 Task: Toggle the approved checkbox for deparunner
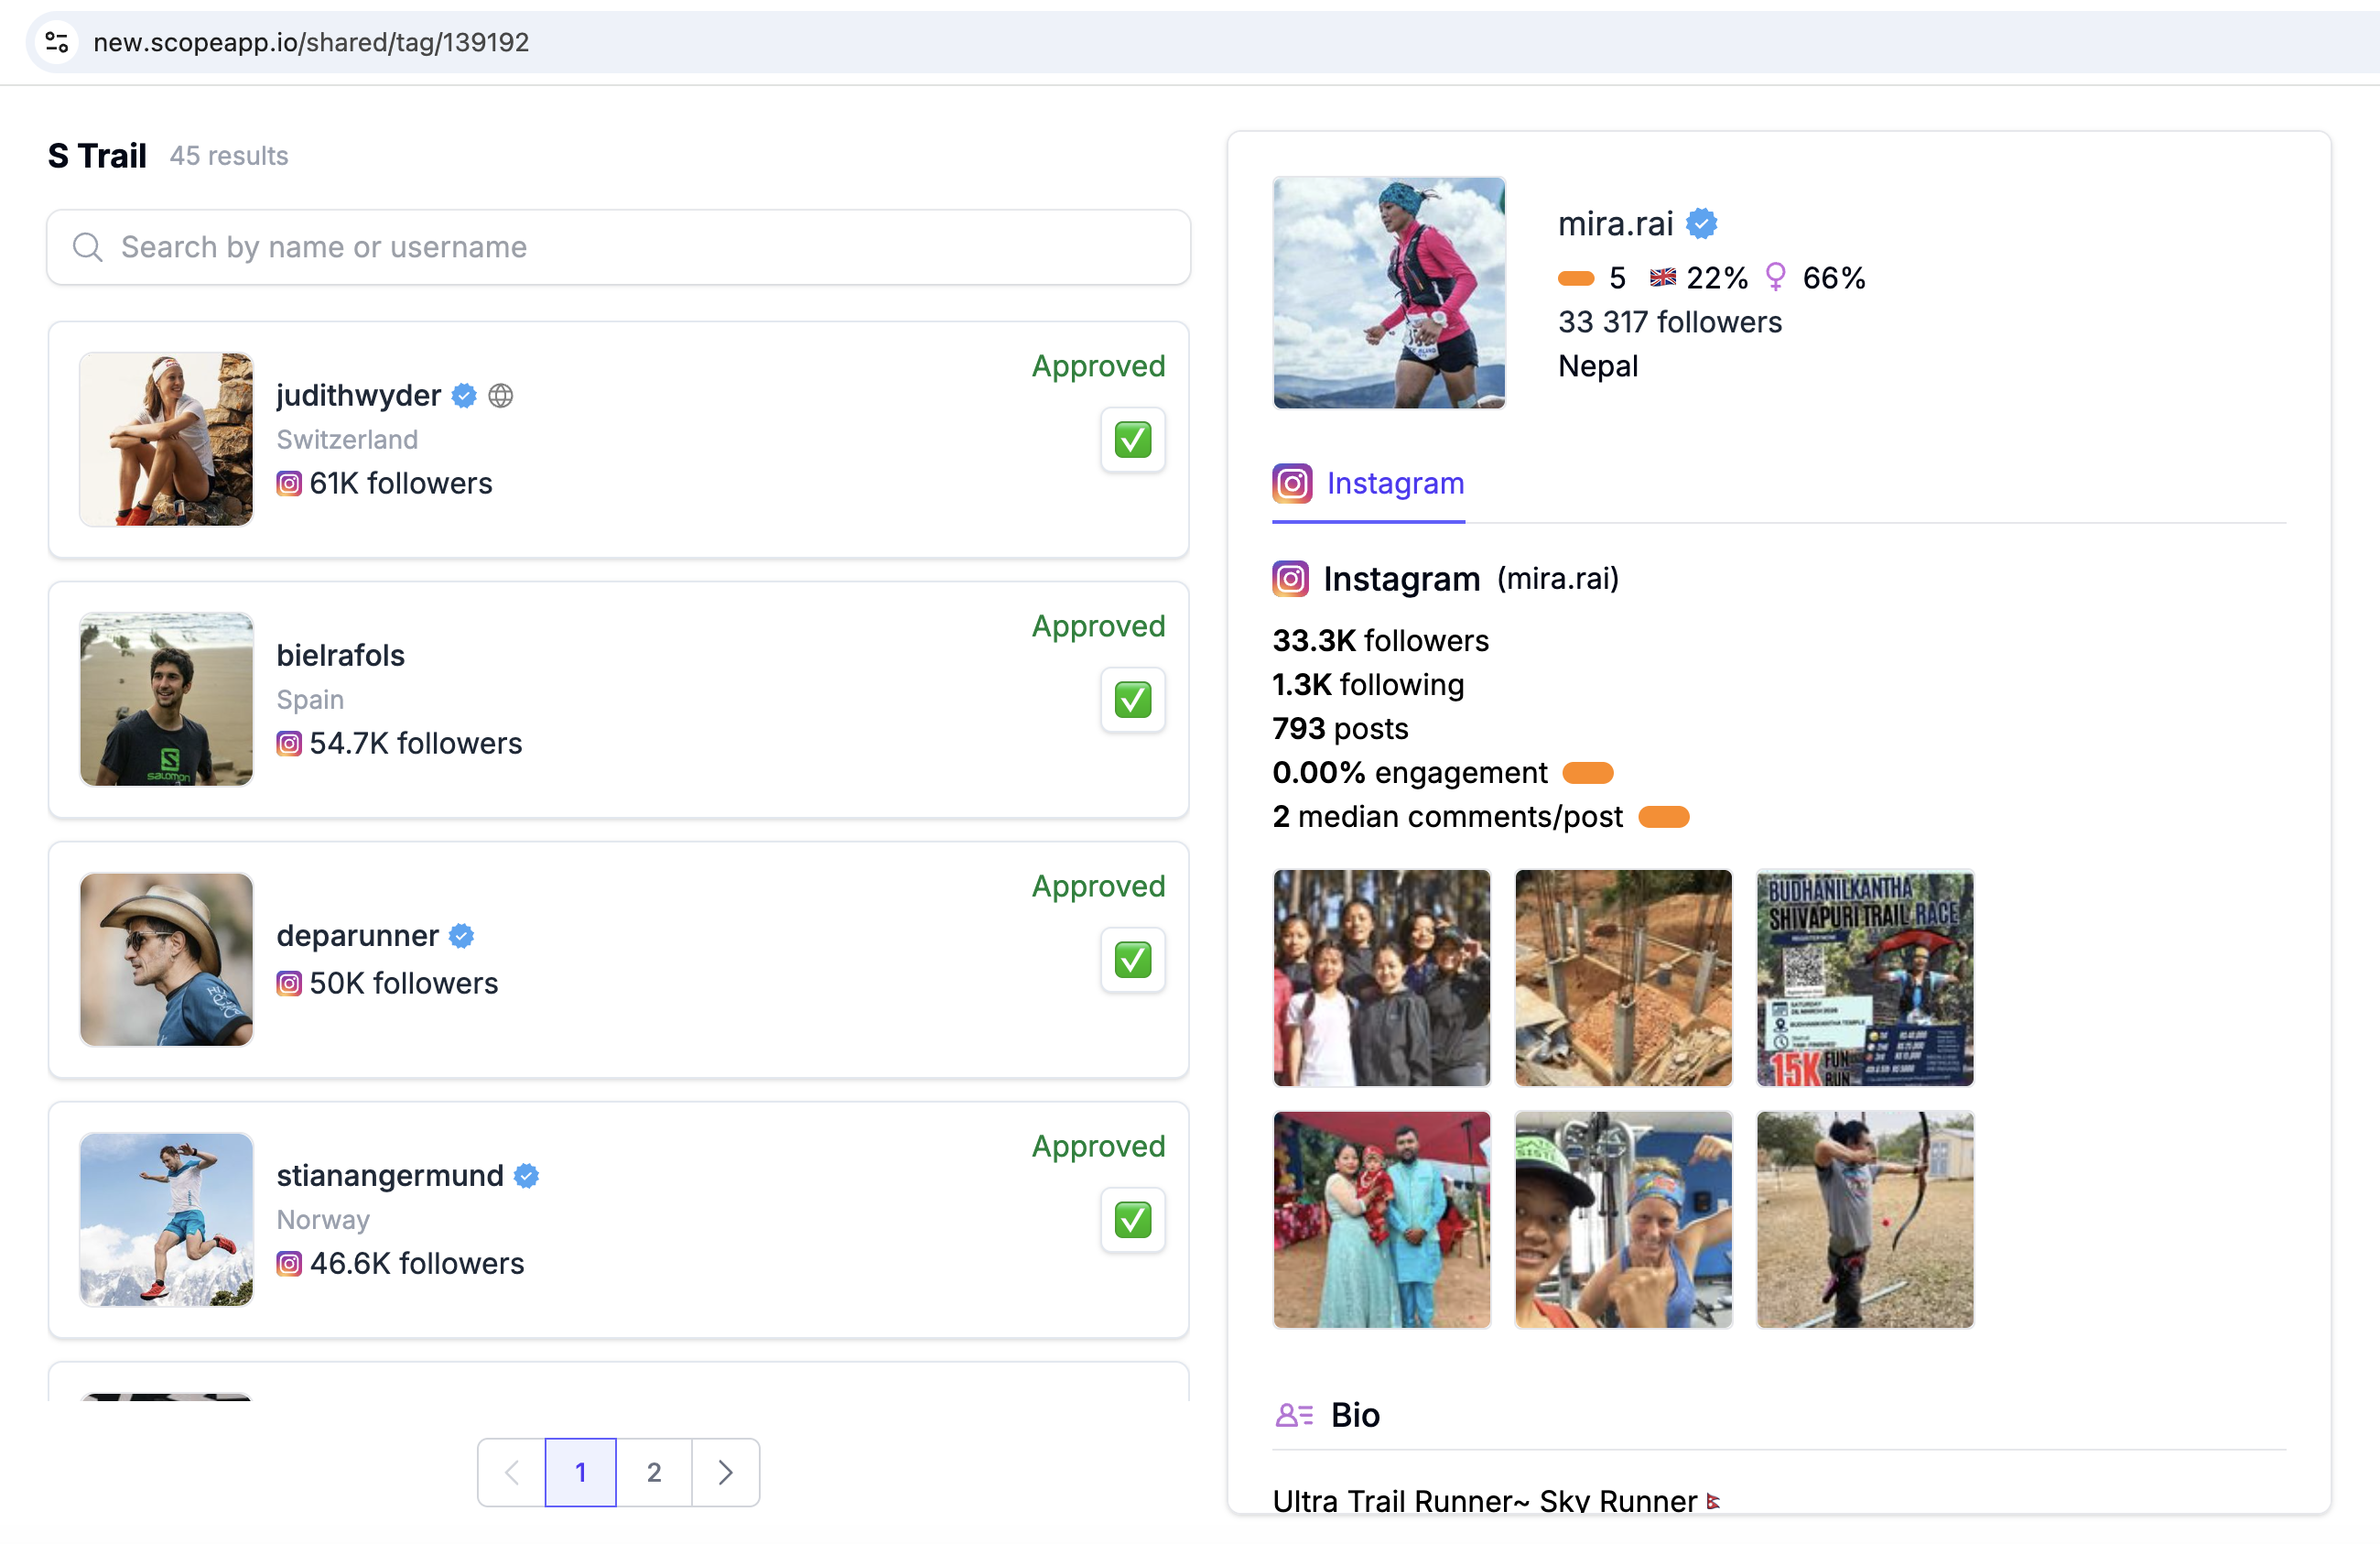pyautogui.click(x=1132, y=961)
